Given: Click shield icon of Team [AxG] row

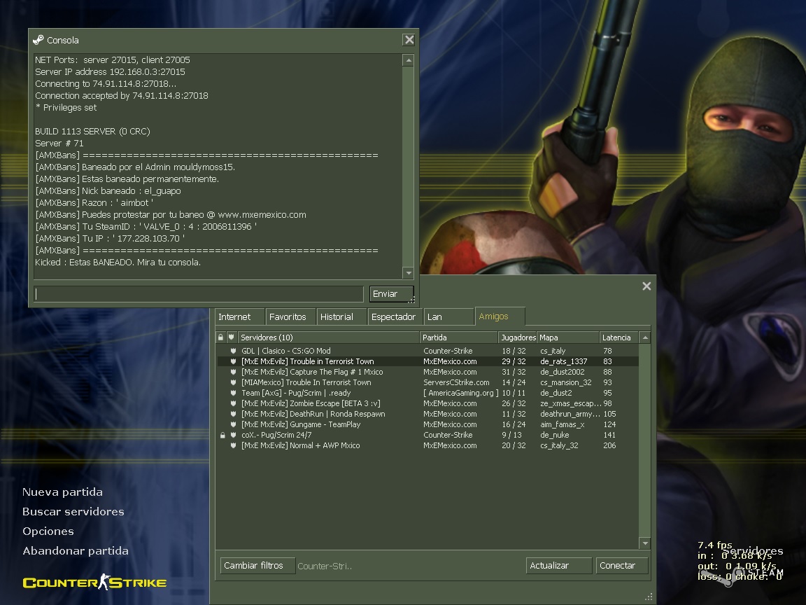Looking at the screenshot, I should click(x=234, y=393).
